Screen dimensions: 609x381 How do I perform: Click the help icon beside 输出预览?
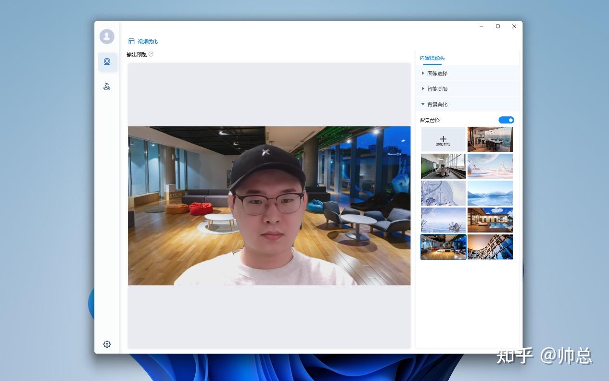pyautogui.click(x=151, y=54)
